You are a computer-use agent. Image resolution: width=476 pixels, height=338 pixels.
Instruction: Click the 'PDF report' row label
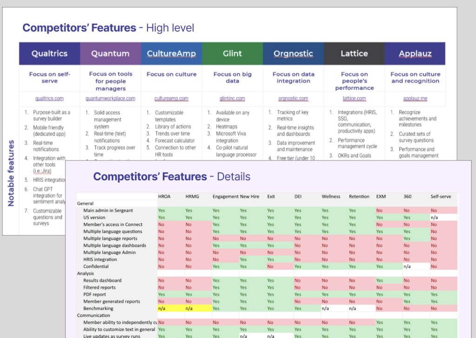(94, 294)
